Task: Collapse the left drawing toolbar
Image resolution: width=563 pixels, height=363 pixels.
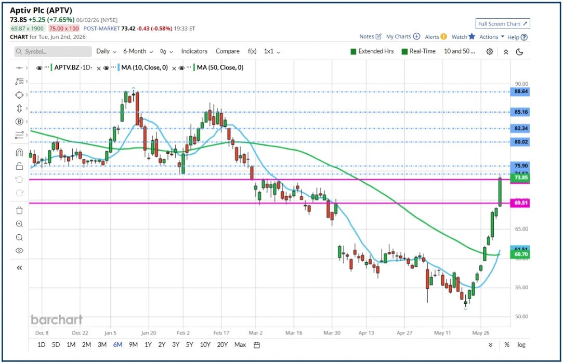Action: pos(19,267)
